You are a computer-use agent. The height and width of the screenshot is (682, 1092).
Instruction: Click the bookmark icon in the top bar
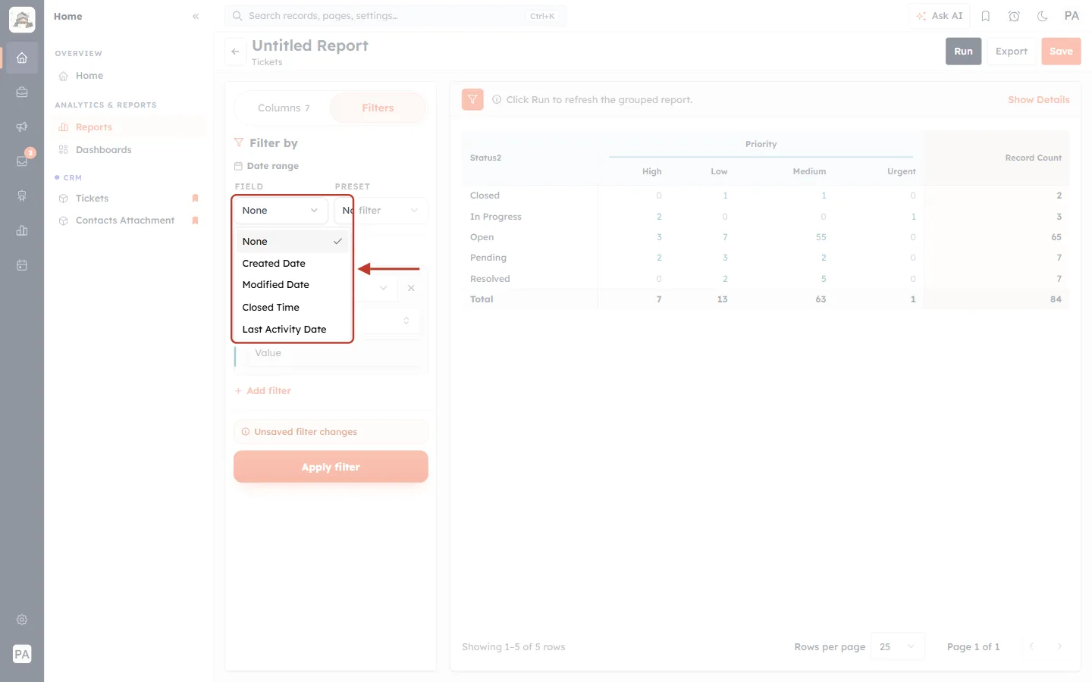[986, 16]
